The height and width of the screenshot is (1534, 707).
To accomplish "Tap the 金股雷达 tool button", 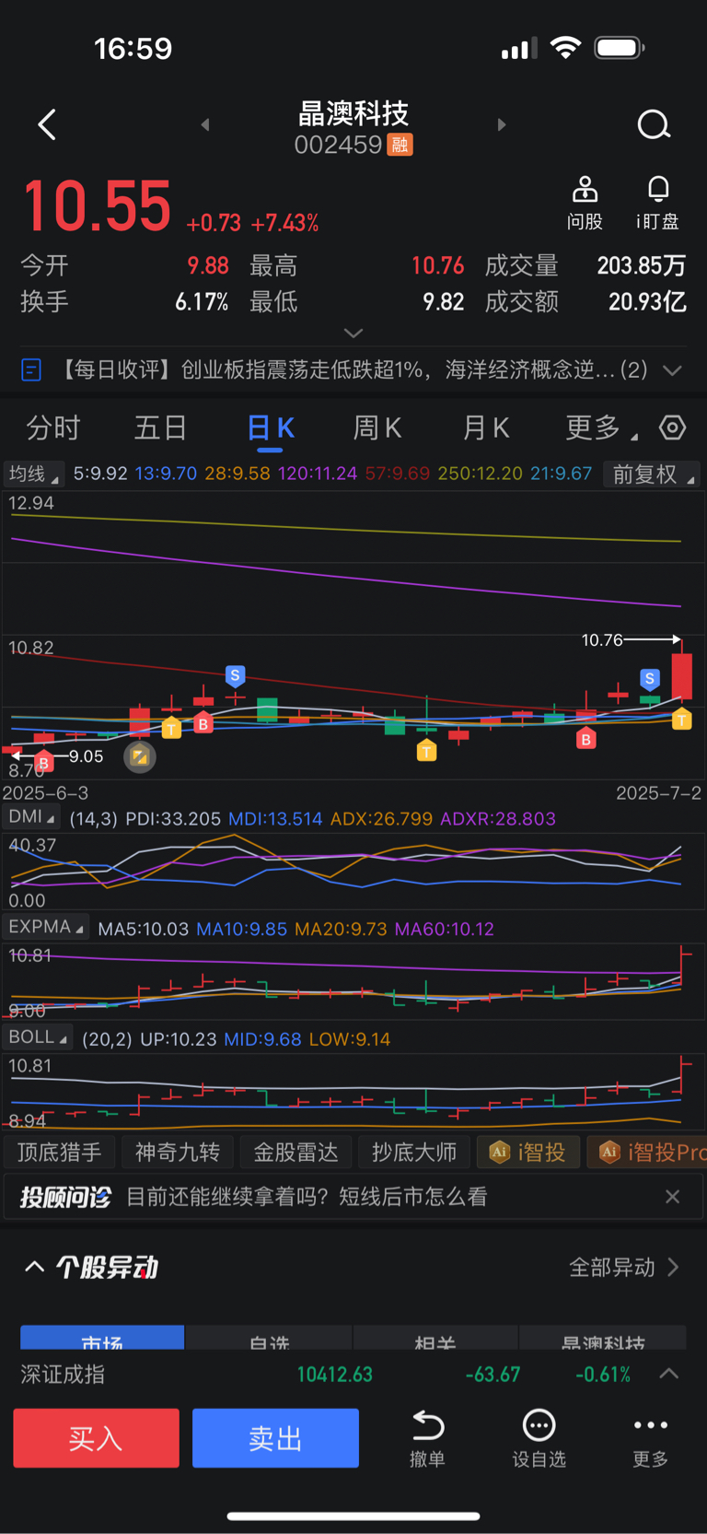I will (296, 1153).
